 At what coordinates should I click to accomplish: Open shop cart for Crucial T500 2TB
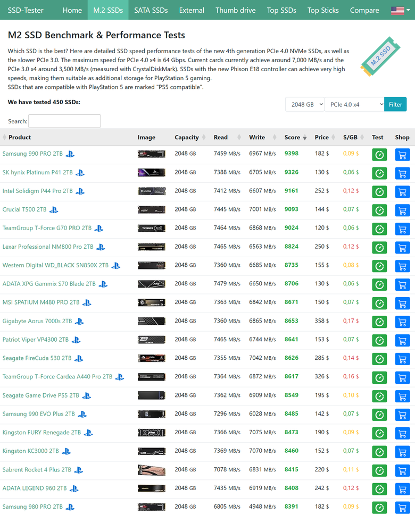pos(403,210)
